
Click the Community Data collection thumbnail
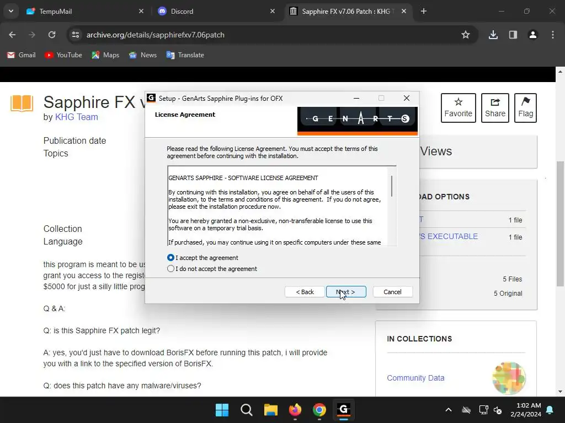pos(509,378)
